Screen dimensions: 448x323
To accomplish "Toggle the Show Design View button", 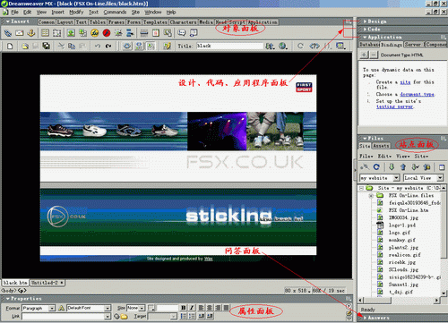I will pyautogui.click(x=151, y=46).
